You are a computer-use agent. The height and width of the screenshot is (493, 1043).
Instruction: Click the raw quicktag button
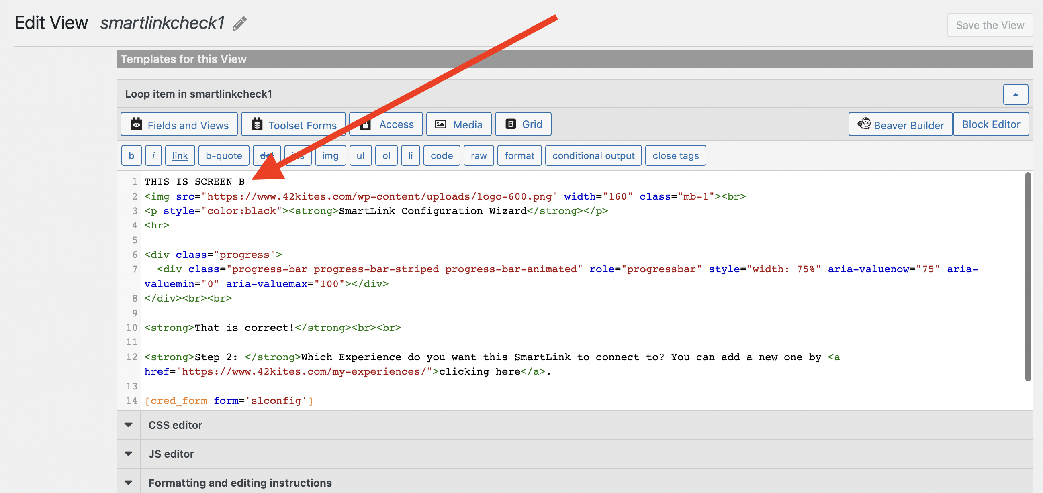coord(479,156)
